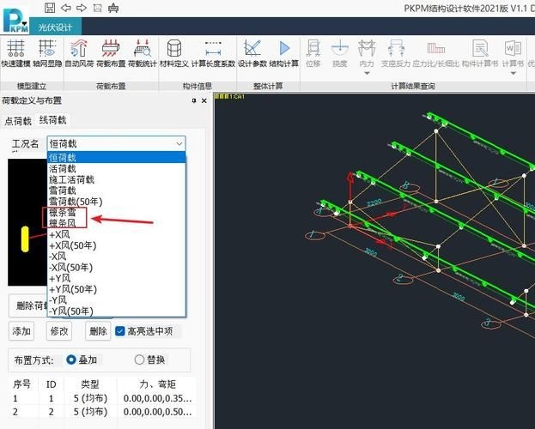Screen dimensions: 535x429
Task: Select the 叠加 radio button
Action: pyautogui.click(x=71, y=360)
